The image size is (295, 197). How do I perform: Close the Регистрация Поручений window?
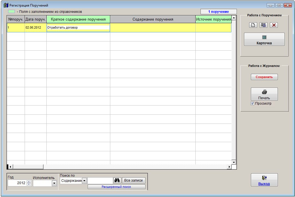click(x=288, y=5)
